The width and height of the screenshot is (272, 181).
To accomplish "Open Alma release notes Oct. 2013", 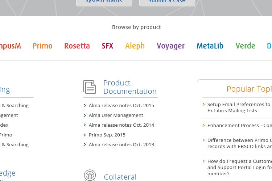I will tap(121, 145).
